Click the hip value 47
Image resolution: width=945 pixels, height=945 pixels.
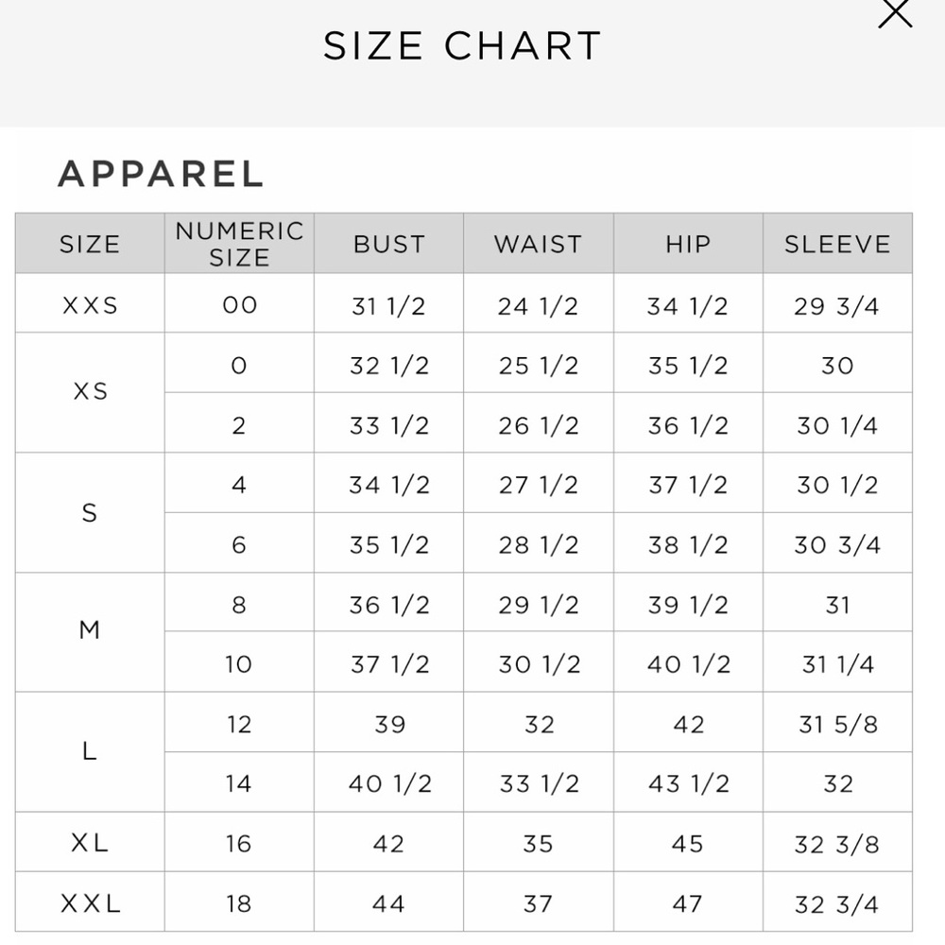pos(687,903)
